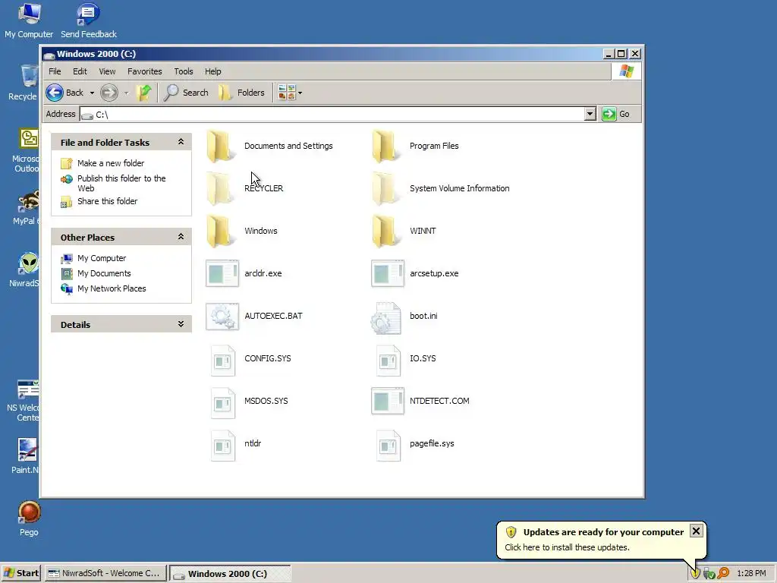Select My Computer desktop icon
The width and height of the screenshot is (777, 583).
click(29, 20)
